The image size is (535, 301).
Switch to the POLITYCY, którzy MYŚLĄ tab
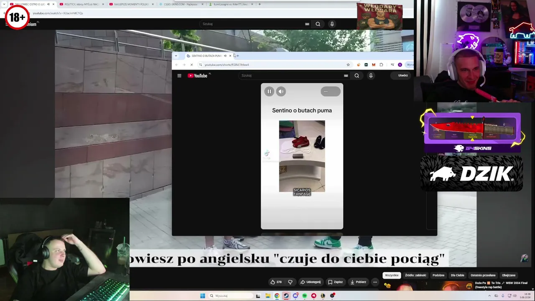[81, 4]
